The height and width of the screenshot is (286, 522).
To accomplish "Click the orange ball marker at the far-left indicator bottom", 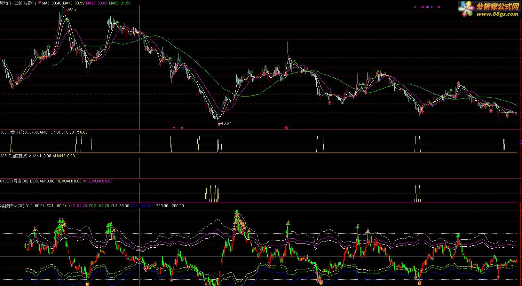I will tap(87, 283).
